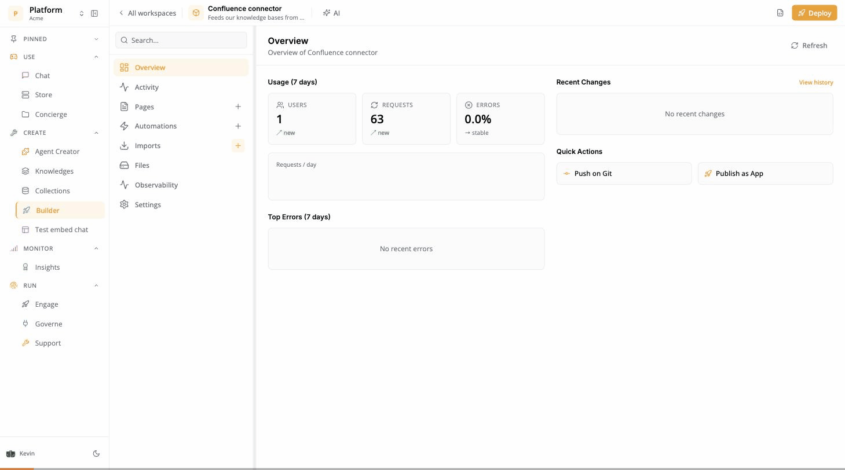The image size is (845, 470).
Task: Click the Collections database icon
Action: coord(25,190)
